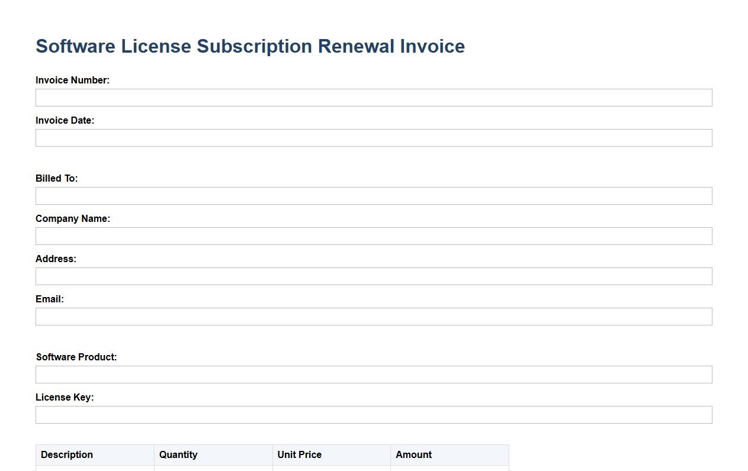Click into the Company Name field

pos(374,236)
